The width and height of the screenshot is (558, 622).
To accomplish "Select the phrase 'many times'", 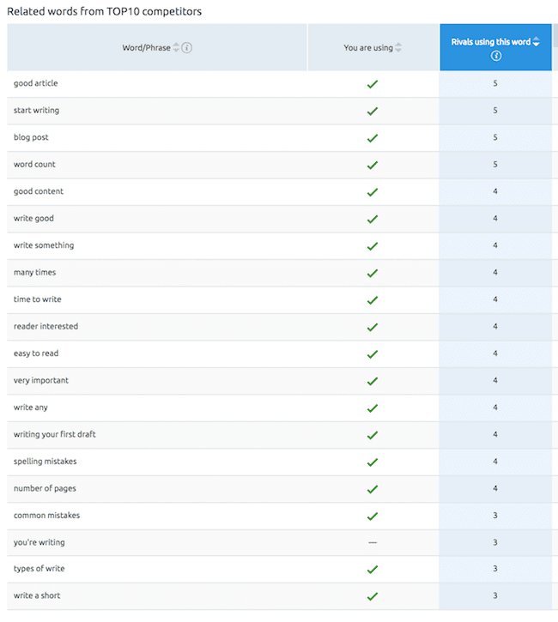I will (x=34, y=272).
